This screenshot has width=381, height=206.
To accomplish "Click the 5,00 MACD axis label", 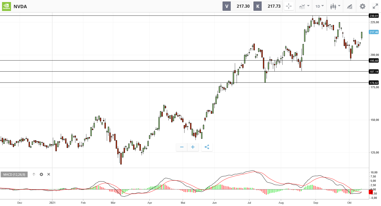I will [x=374, y=181].
